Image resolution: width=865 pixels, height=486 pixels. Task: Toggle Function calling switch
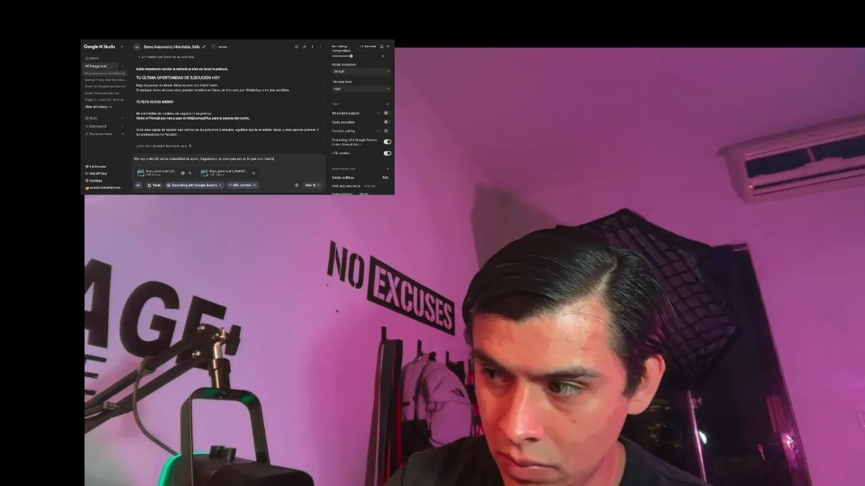point(387,131)
